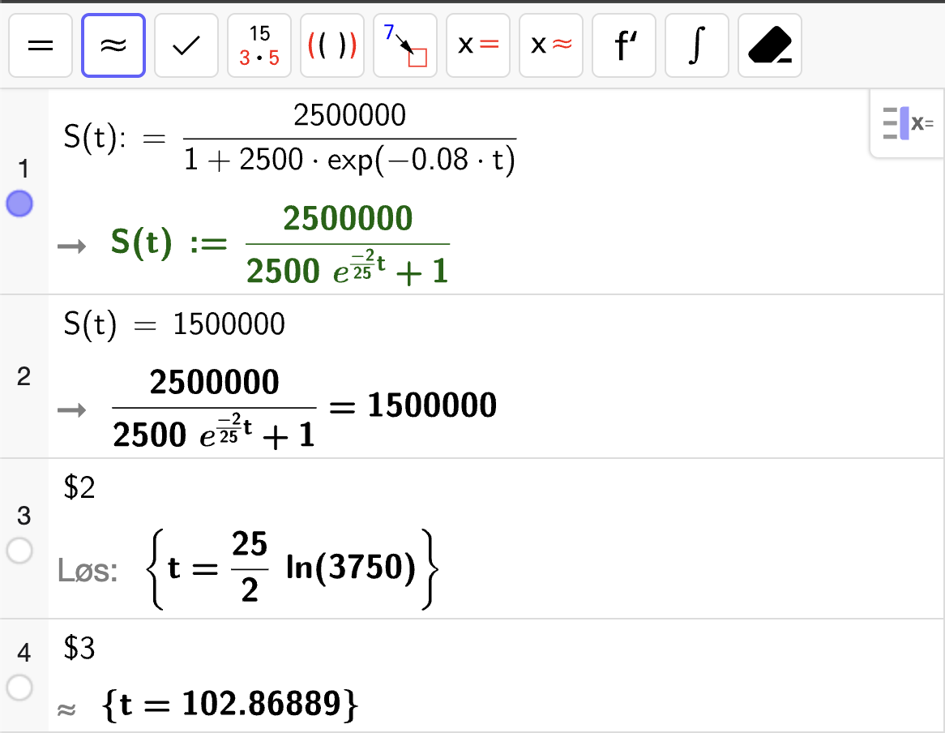Click the Expand parentheses tool
Image resolution: width=945 pixels, height=733 pixels.
pos(332,45)
